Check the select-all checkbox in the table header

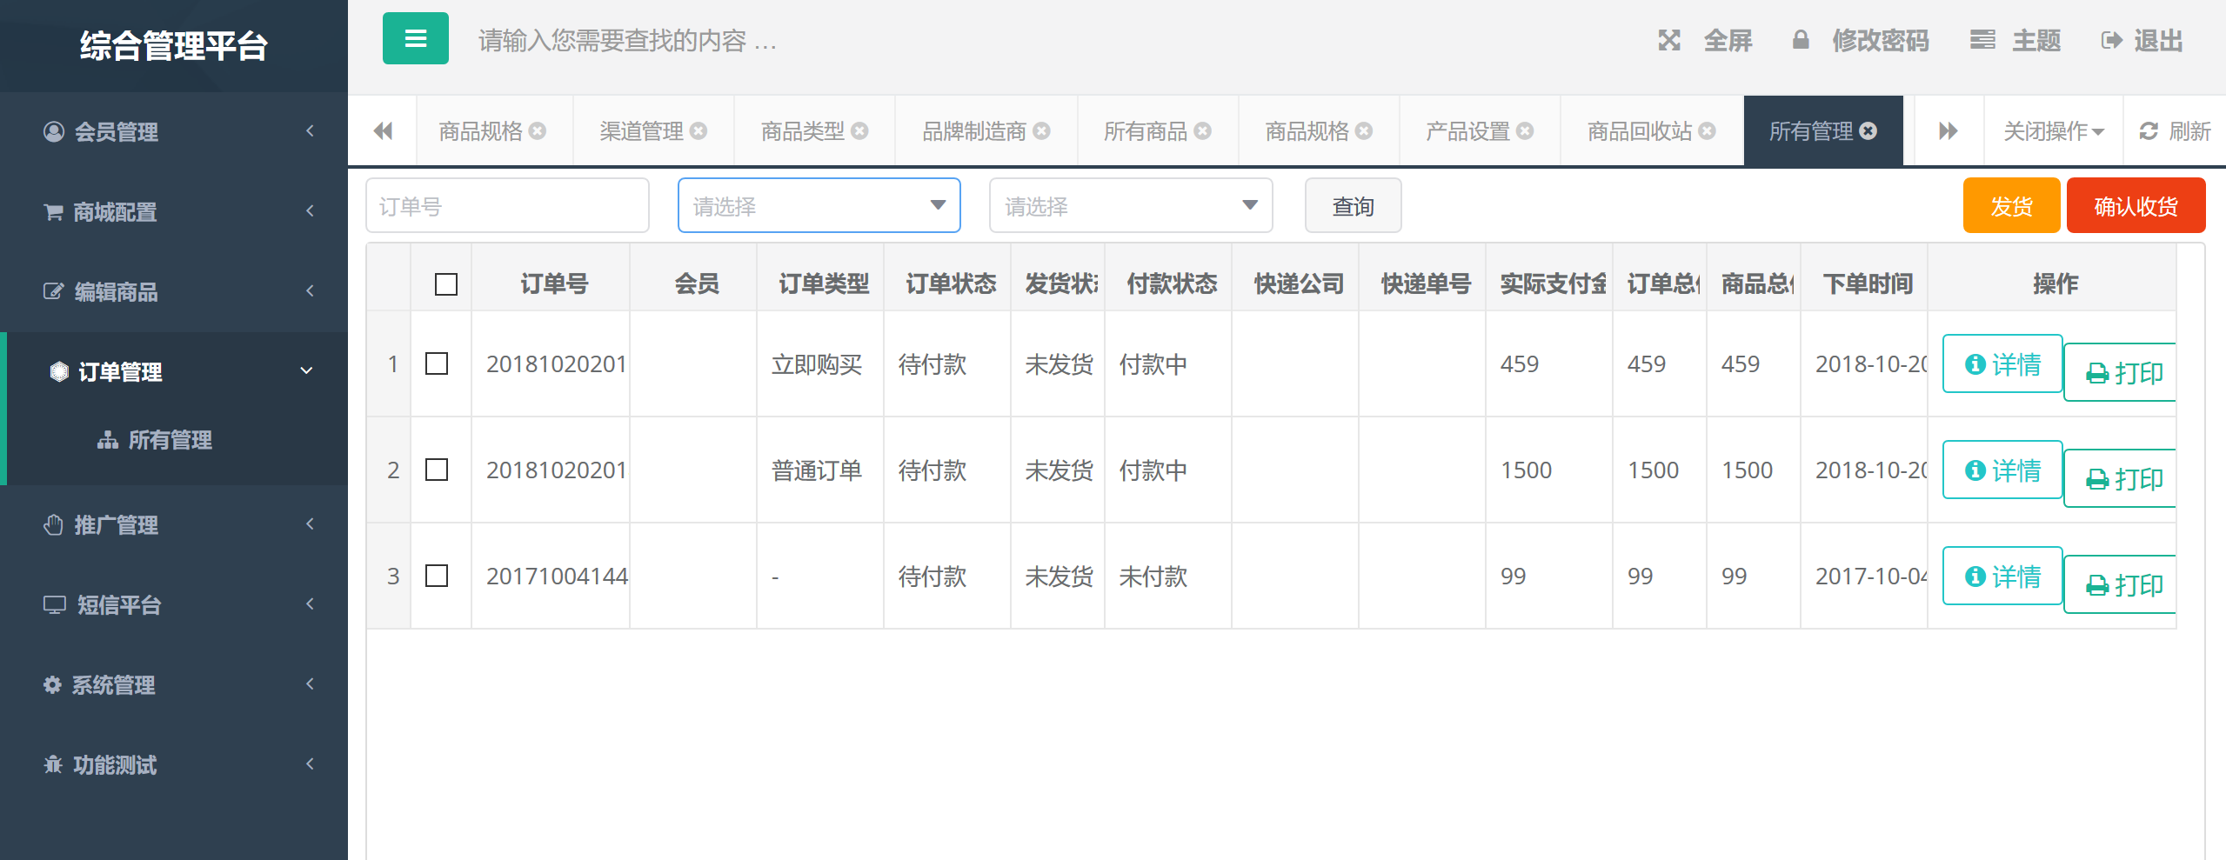445,283
